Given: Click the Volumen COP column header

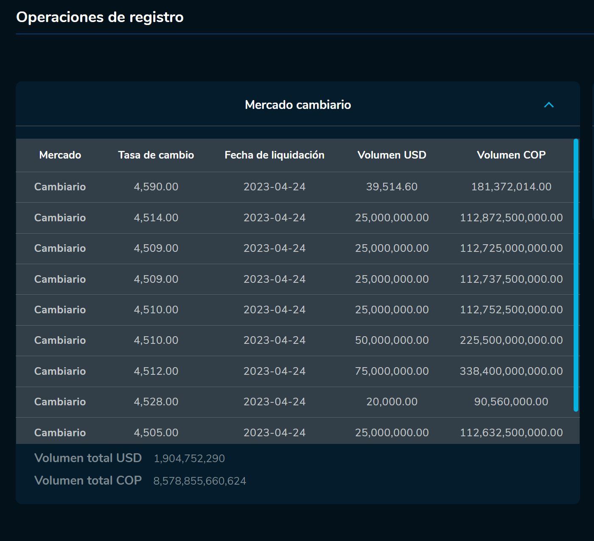Looking at the screenshot, I should [511, 155].
